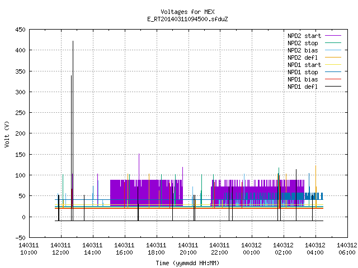Click the 'Time (yymmdd HH:MM)' x-axis label
Screen dimensions: 358x268
point(187,263)
